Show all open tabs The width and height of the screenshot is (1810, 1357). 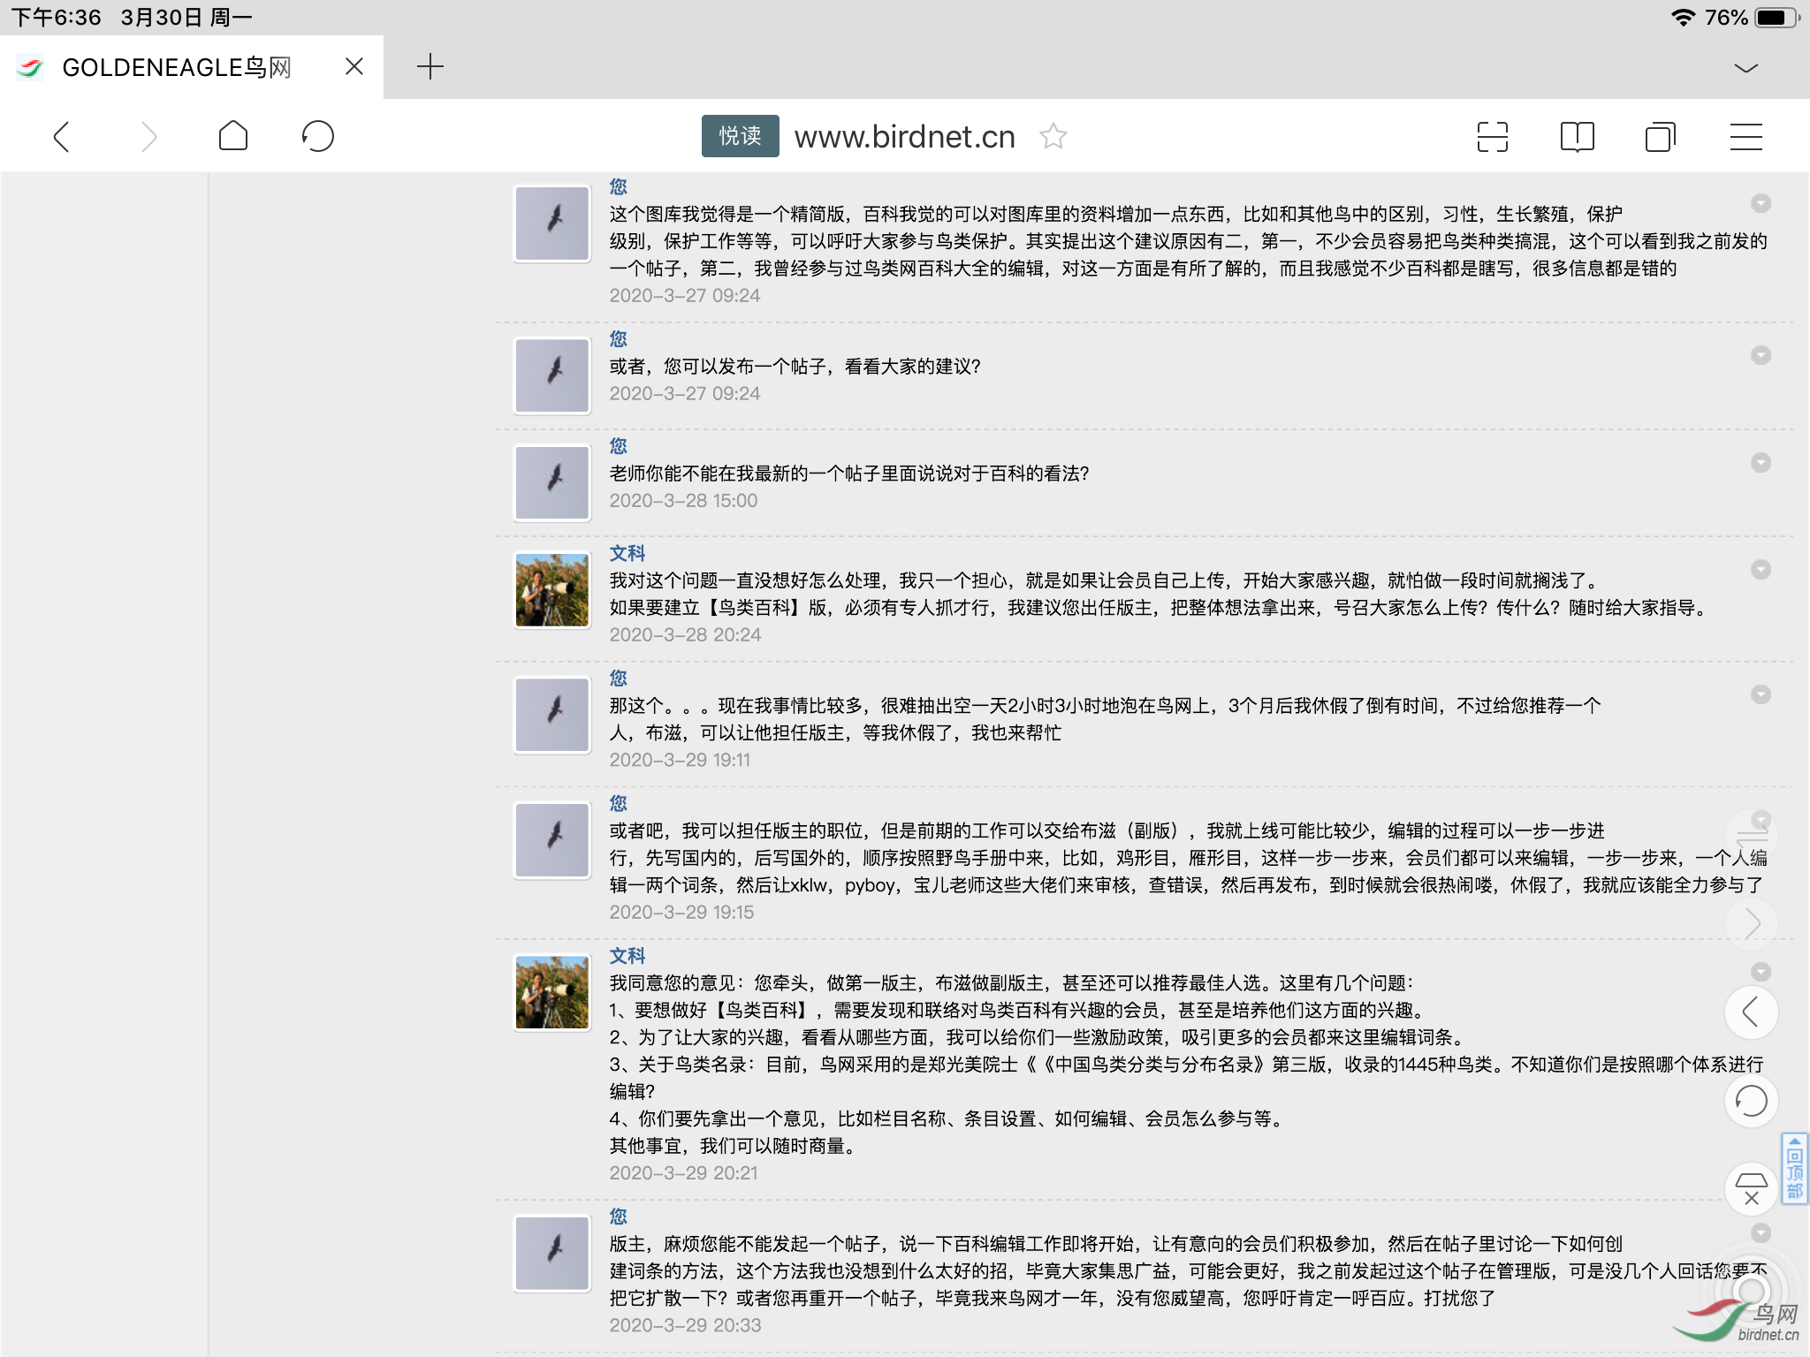click(1661, 137)
